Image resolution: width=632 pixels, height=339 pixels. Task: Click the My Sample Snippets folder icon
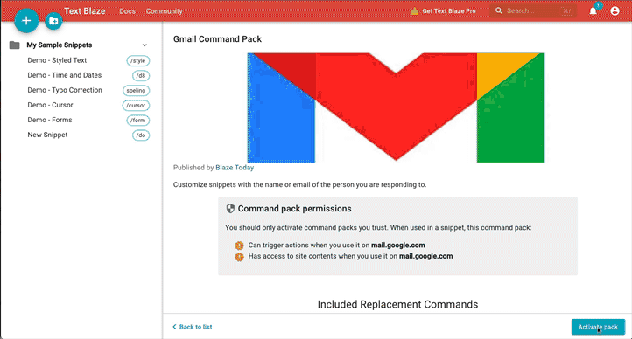coord(15,45)
